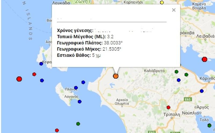This screenshot has height=133, width=215.
Task: Click the blue marker on Κεφαλονιά island
Action: coord(41,64)
